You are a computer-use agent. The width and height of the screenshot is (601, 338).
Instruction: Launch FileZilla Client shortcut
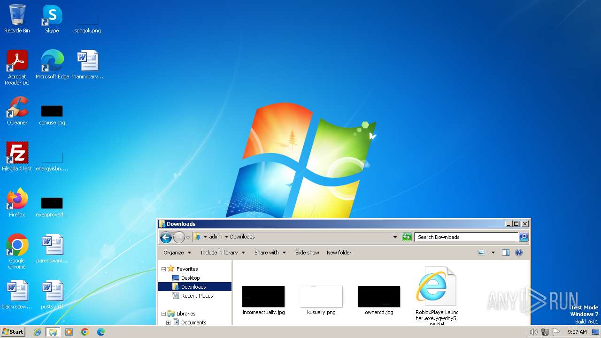point(17,157)
